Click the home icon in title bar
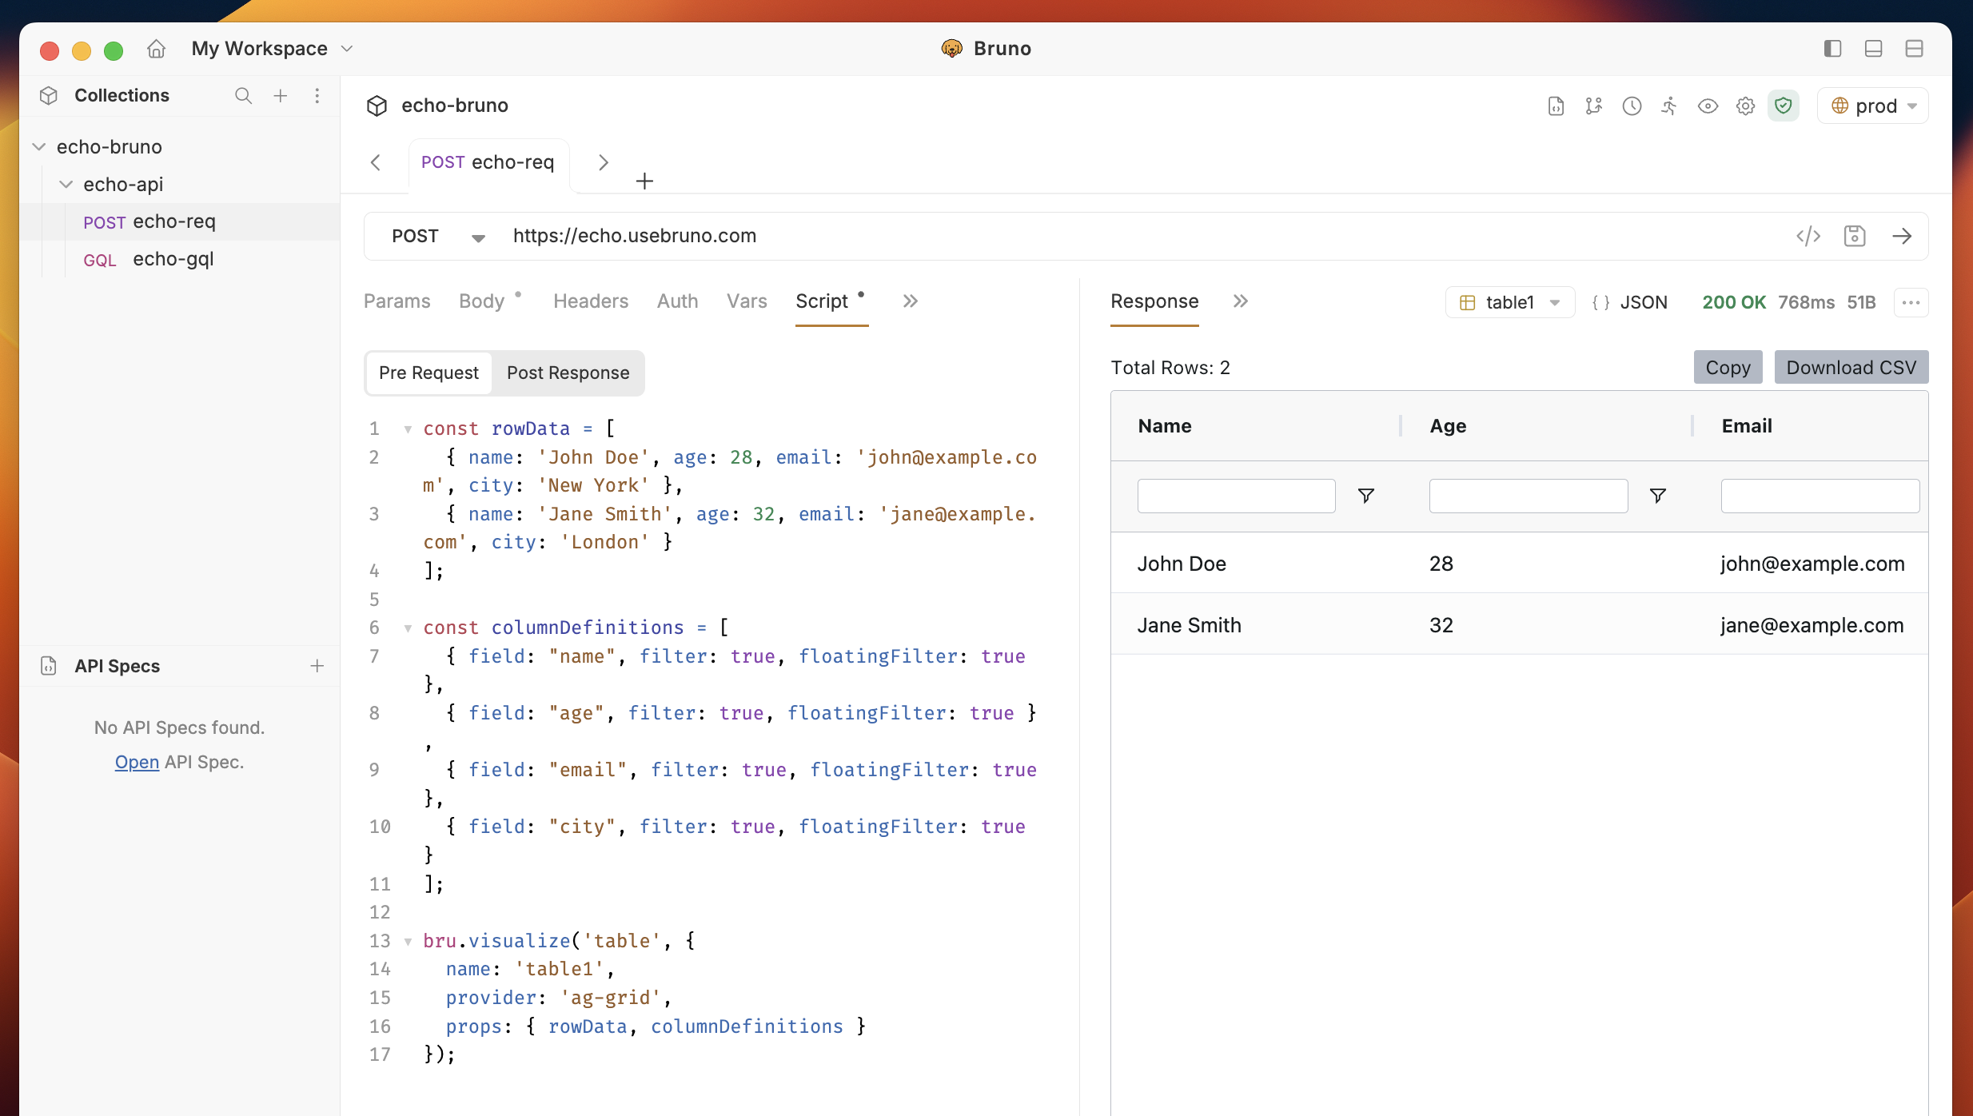This screenshot has height=1116, width=1973. click(156, 49)
